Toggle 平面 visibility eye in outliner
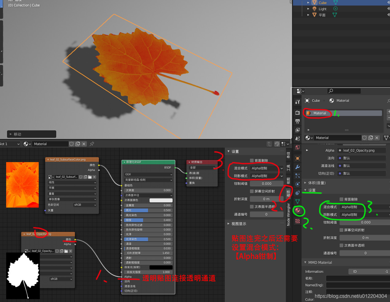 (389, 15)
